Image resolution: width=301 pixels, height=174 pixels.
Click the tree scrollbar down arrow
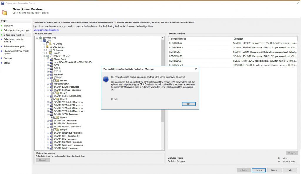tap(162, 149)
